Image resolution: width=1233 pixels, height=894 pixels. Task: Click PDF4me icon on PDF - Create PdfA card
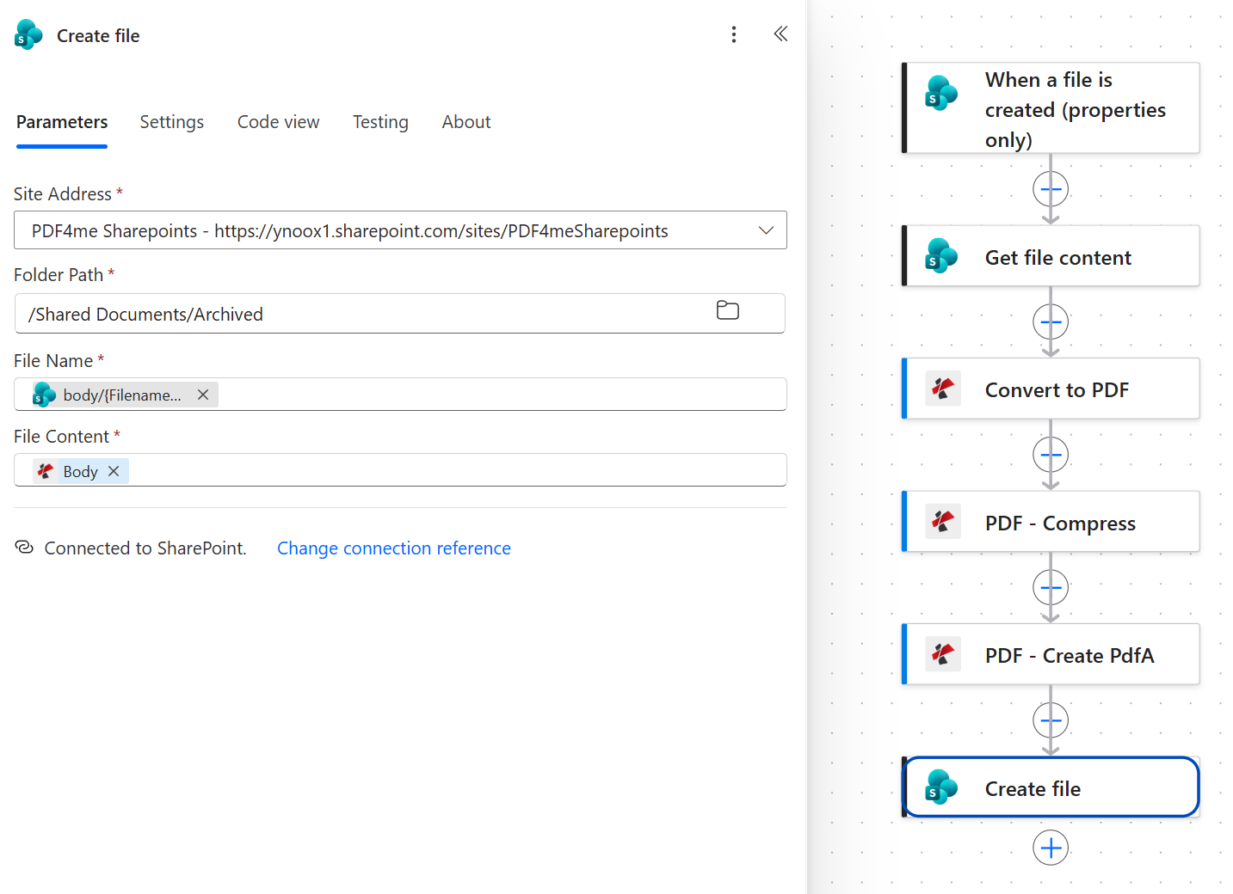click(x=943, y=655)
